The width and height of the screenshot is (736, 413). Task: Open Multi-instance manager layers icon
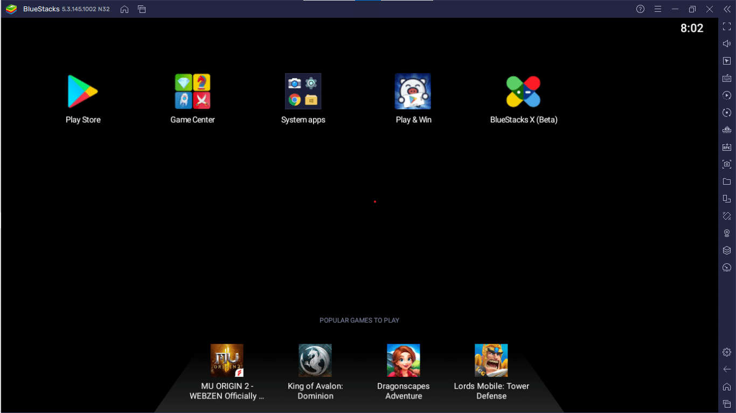[x=727, y=250]
